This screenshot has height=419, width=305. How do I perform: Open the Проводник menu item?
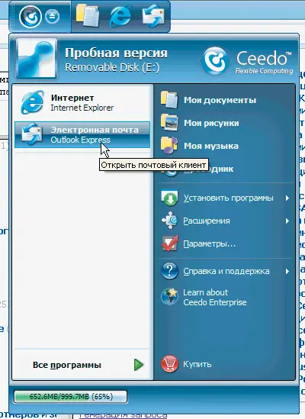click(225, 169)
